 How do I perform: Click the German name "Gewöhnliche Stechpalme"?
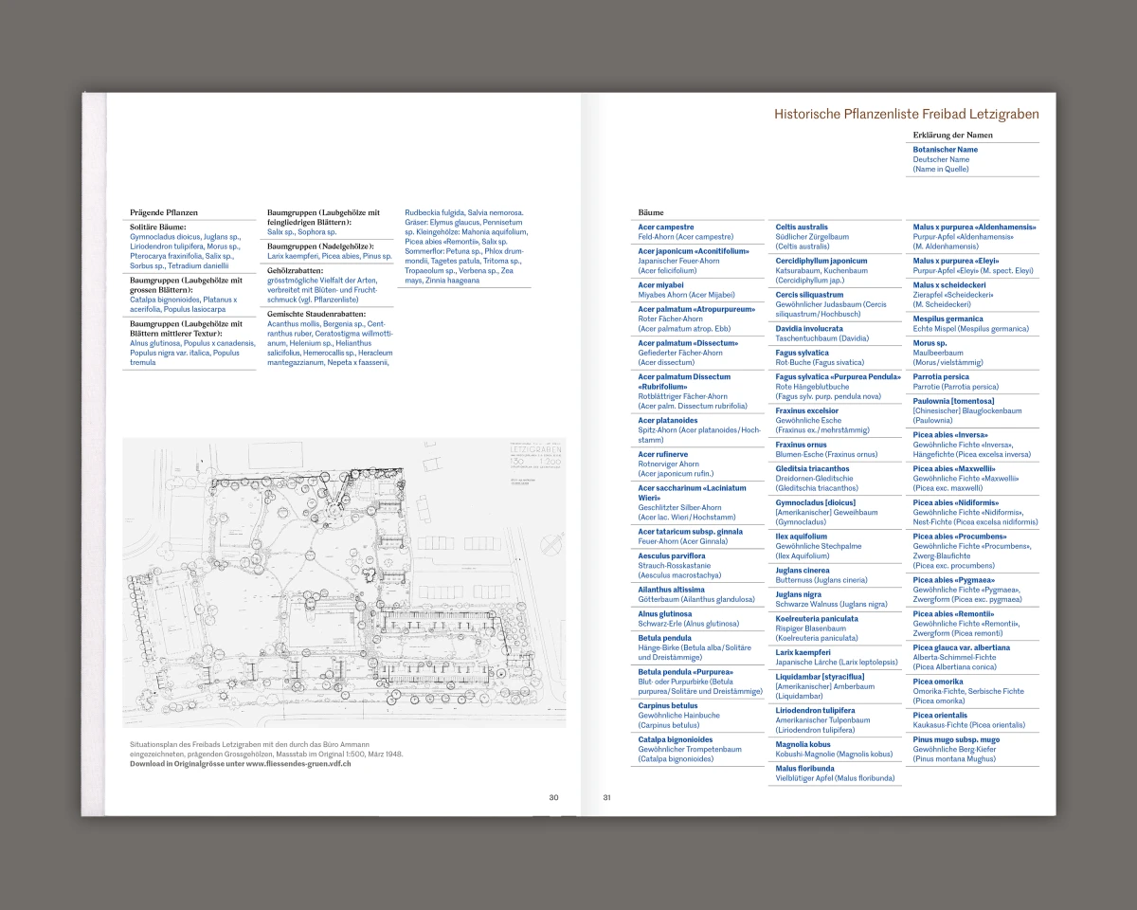click(819, 546)
